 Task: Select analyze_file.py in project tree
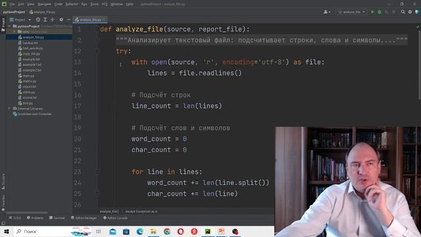(34, 37)
